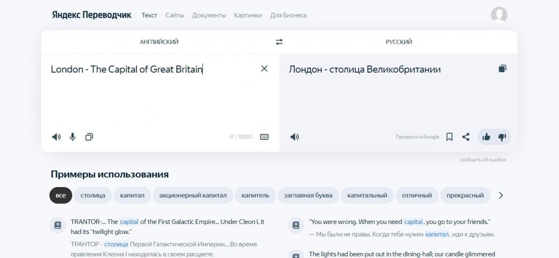
Task: Play the Russian translation audio
Action: click(295, 137)
